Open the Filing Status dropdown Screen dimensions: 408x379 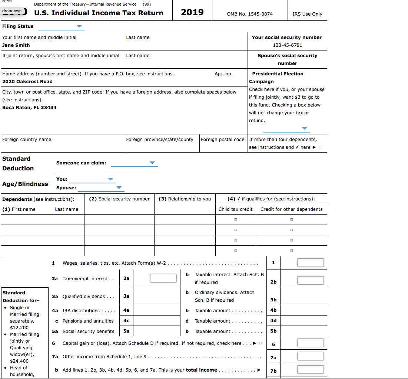[x=79, y=26]
